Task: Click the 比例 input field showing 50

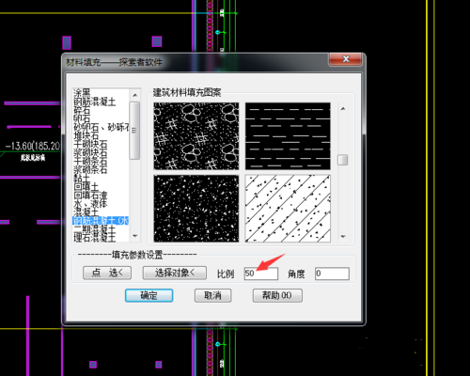Action: pyautogui.click(x=261, y=274)
